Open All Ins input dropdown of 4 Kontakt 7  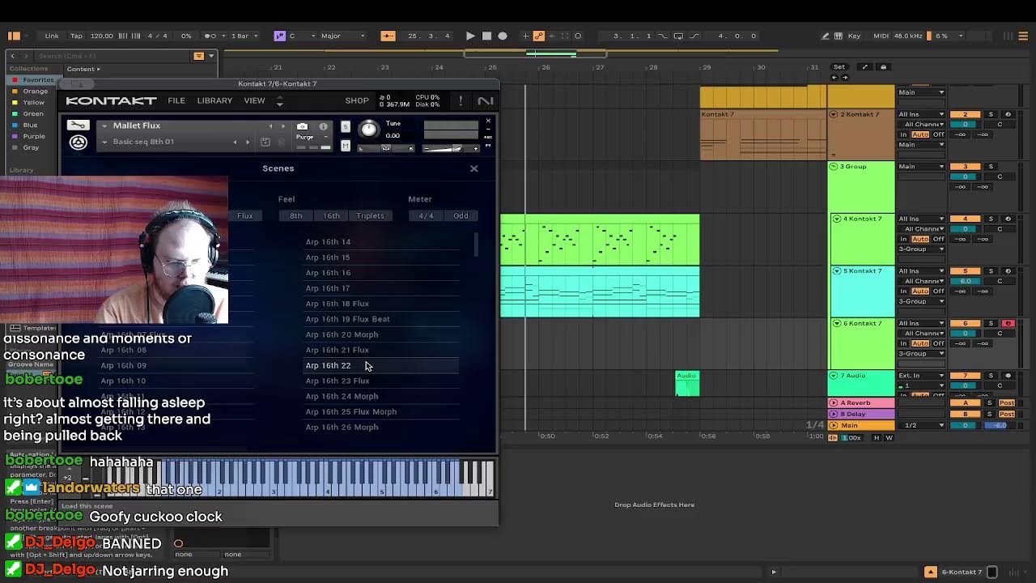[921, 219]
